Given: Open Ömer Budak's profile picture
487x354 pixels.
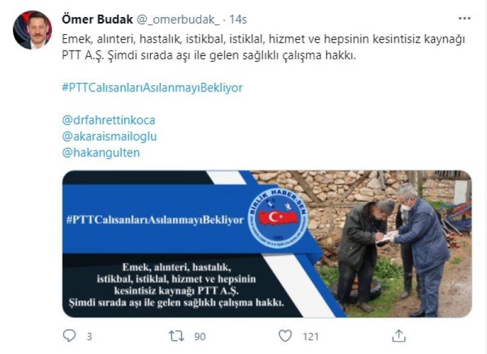Looking at the screenshot, I should (32, 30).
